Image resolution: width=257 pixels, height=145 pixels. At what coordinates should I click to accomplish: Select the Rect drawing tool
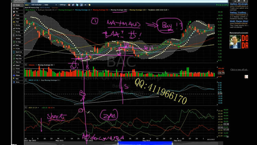[x=18, y=79]
